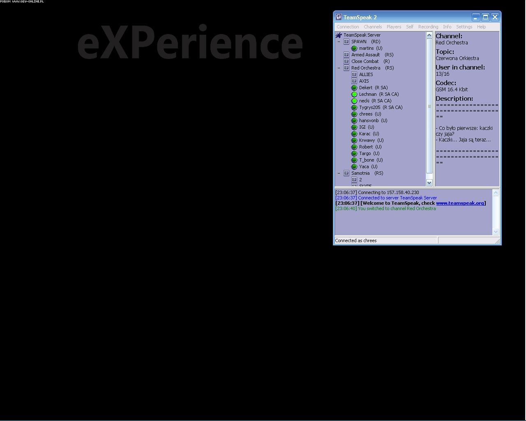Click the topic text 'Czerwona Orkiestra'
This screenshot has height=421, width=526.
[x=457, y=58]
